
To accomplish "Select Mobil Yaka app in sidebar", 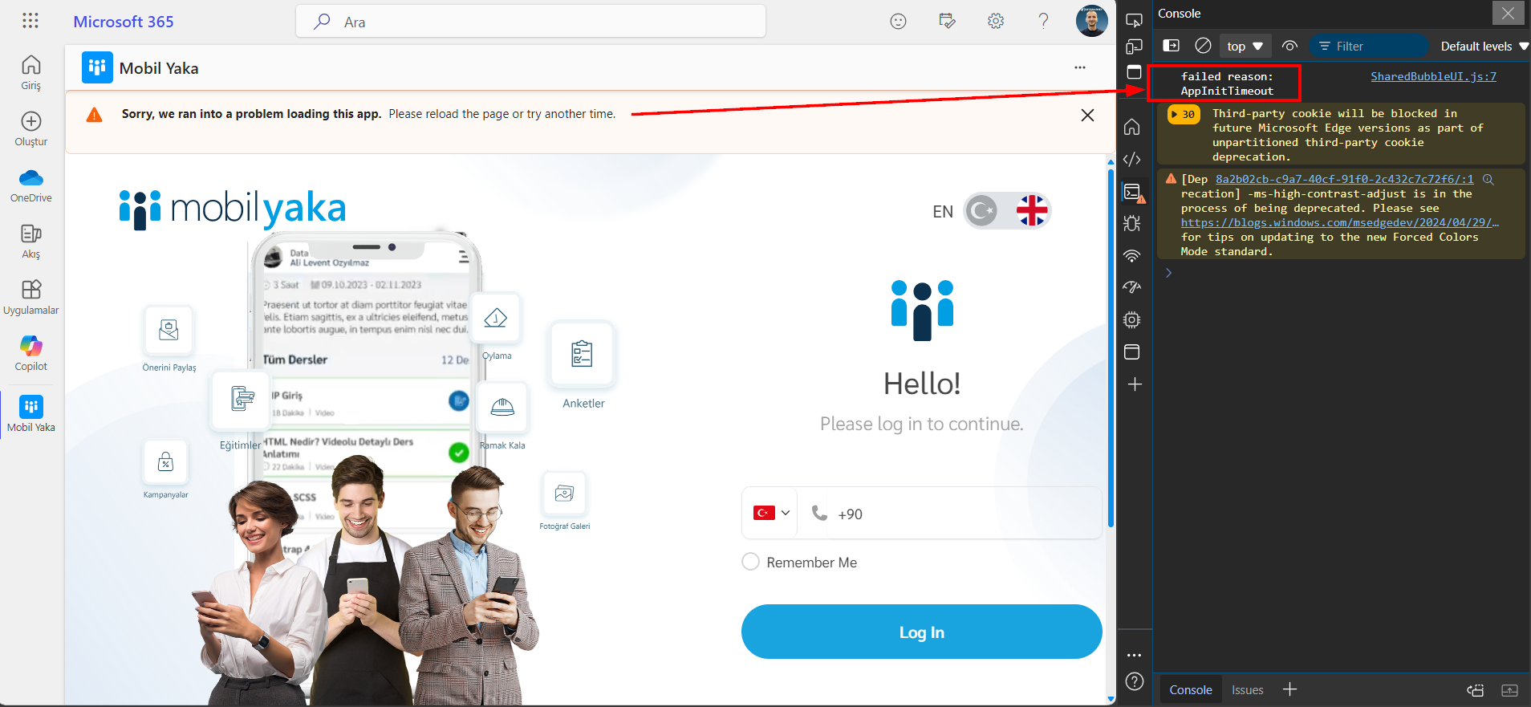I will click(31, 414).
